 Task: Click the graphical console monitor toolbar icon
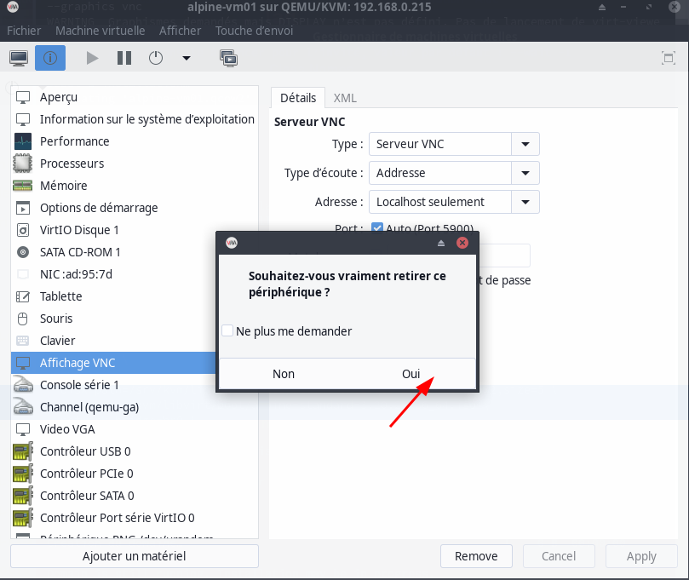[x=19, y=58]
